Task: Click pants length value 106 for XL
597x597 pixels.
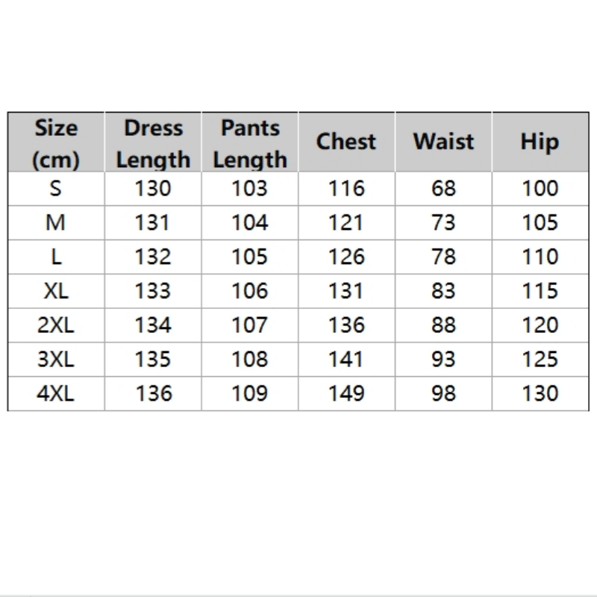Action: 249,291
